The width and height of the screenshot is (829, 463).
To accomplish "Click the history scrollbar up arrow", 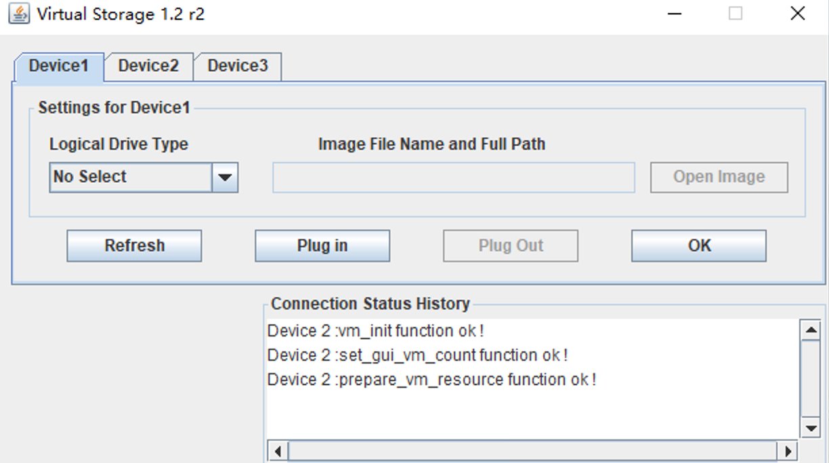I will (x=810, y=330).
